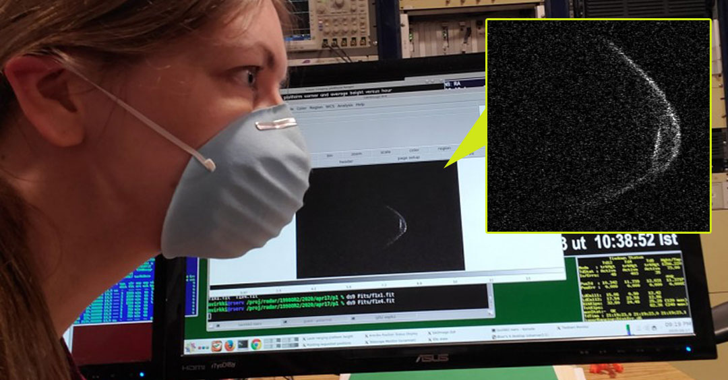The height and width of the screenshot is (380, 728).
Task: Click the 'Pointing requested positions' taskbar entry
Action: [x=328, y=344]
